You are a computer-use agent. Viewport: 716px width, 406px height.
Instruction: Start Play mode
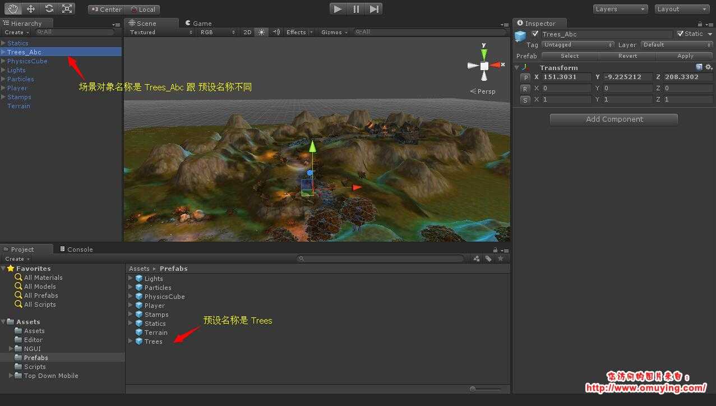click(338, 9)
